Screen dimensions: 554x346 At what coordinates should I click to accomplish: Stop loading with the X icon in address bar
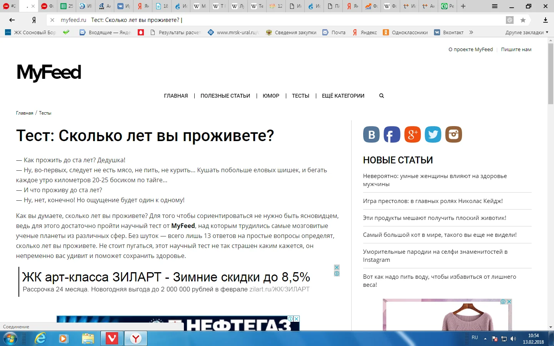coord(52,20)
